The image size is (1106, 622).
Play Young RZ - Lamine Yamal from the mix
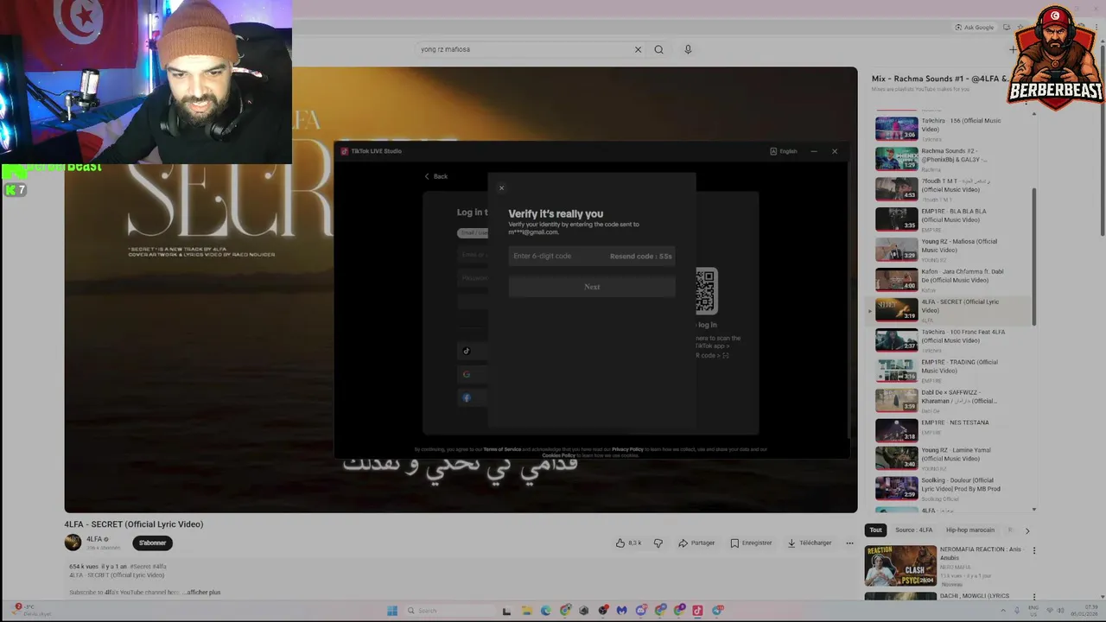click(950, 458)
